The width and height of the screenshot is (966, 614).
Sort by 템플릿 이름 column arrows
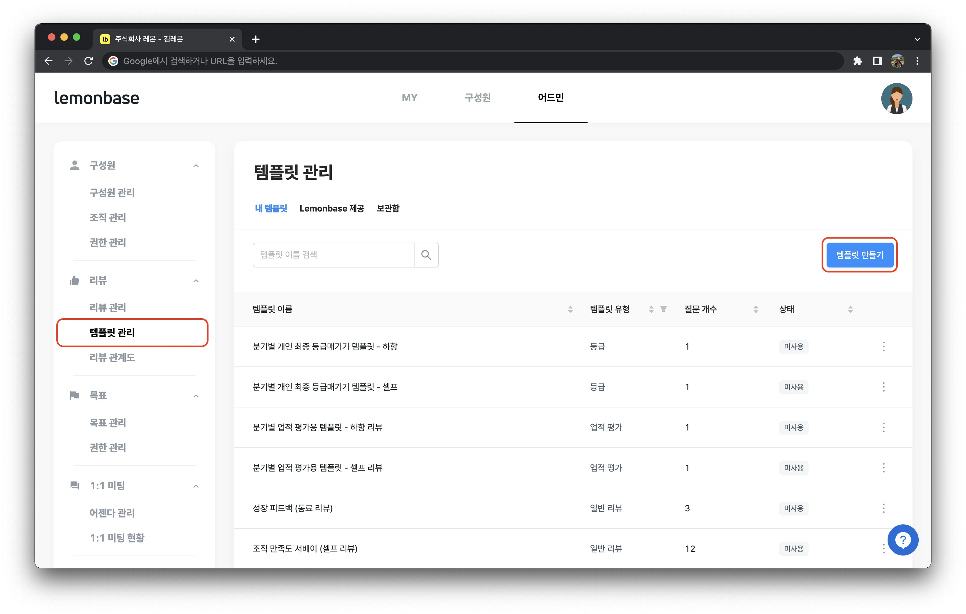[x=570, y=309]
